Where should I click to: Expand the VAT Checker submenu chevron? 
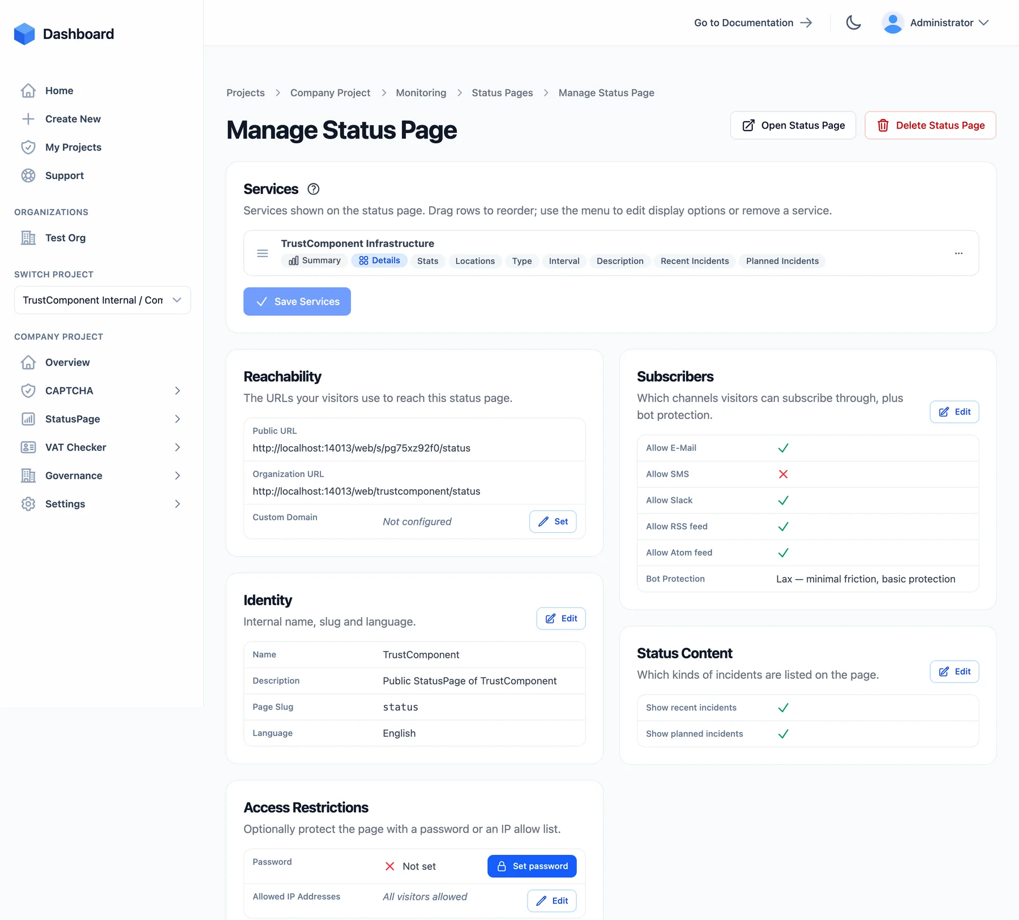[177, 447]
